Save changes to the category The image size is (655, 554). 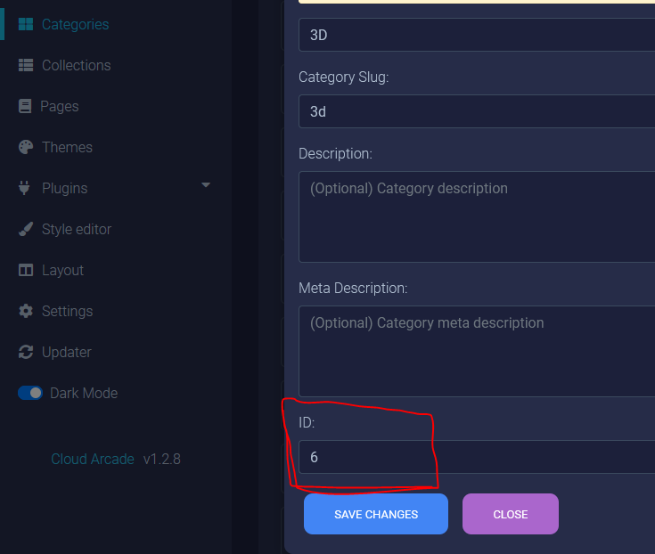(376, 514)
